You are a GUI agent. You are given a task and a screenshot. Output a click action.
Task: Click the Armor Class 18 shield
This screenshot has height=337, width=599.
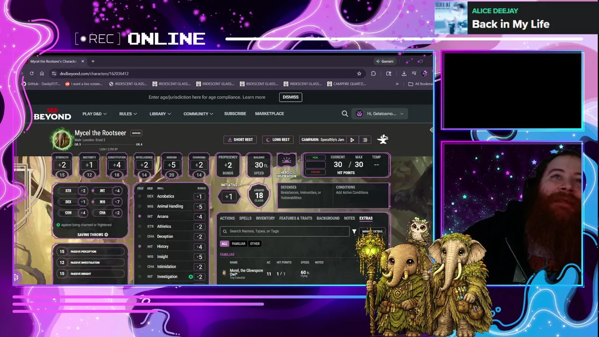259,196
